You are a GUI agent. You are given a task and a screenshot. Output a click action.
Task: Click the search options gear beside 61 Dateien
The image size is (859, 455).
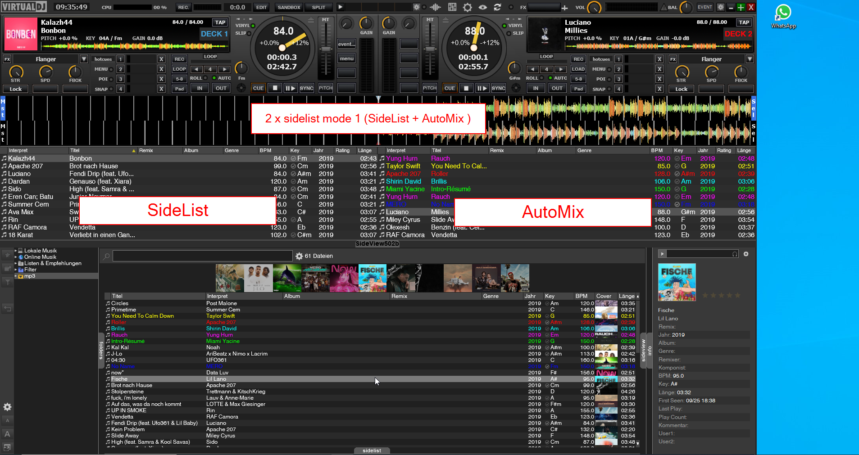(299, 256)
